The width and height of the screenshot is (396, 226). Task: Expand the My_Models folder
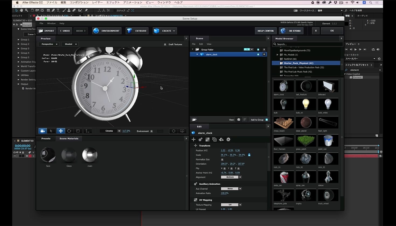pyautogui.click(x=277, y=55)
